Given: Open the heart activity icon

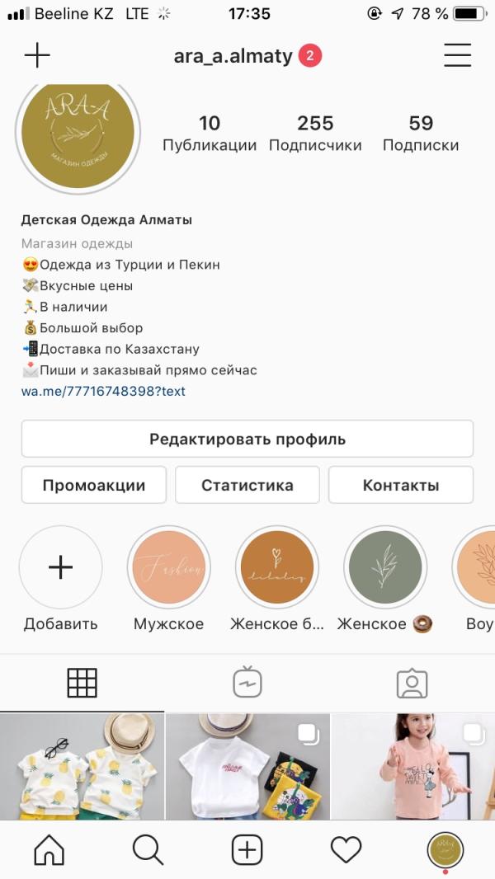Looking at the screenshot, I should (346, 849).
